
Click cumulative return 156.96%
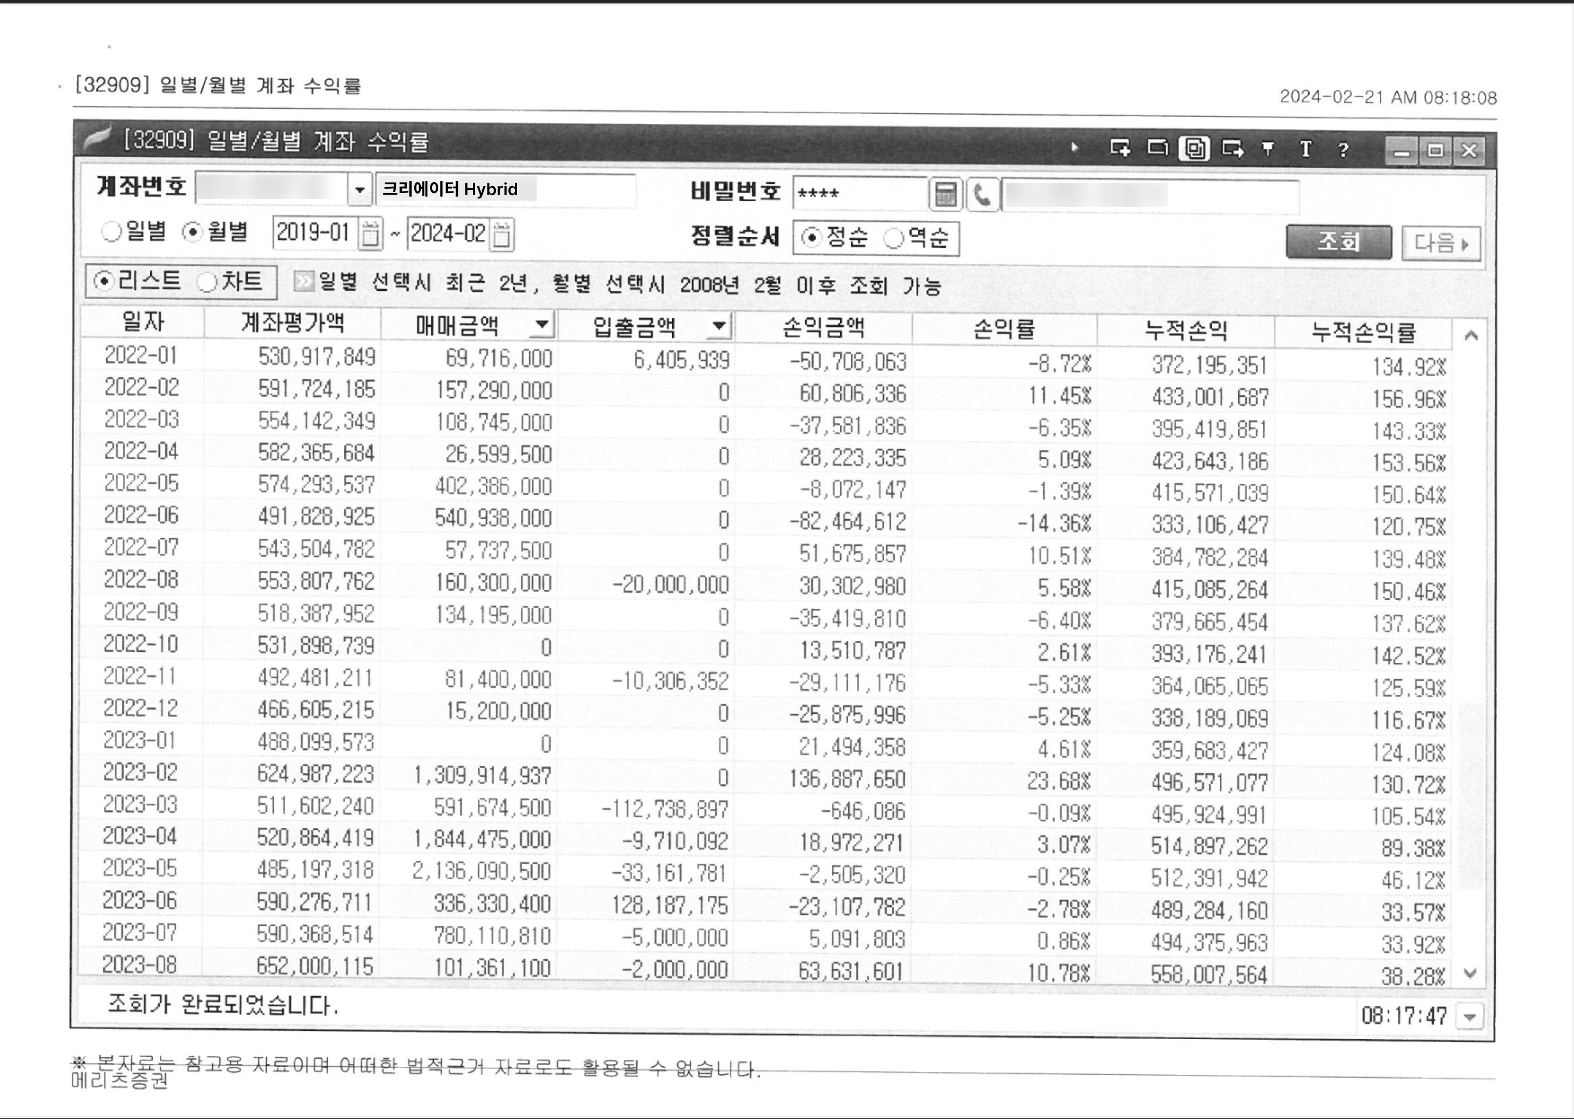coord(1409,399)
